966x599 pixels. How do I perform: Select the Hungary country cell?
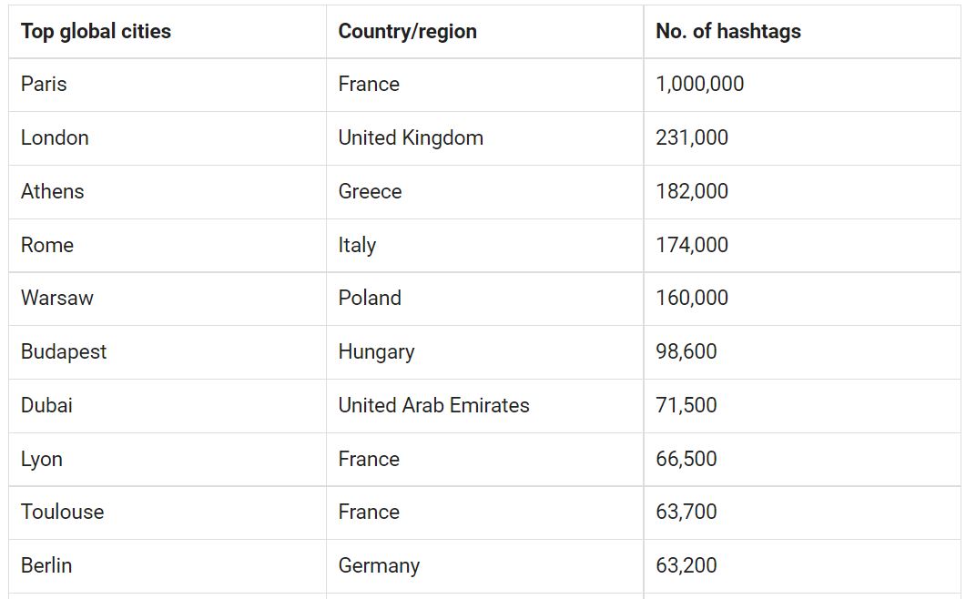click(485, 352)
